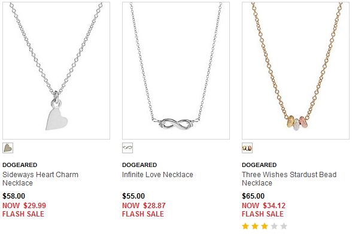The image size is (352, 235).
Task: Open the Infinite Love Necklace product image
Action: pos(176,70)
